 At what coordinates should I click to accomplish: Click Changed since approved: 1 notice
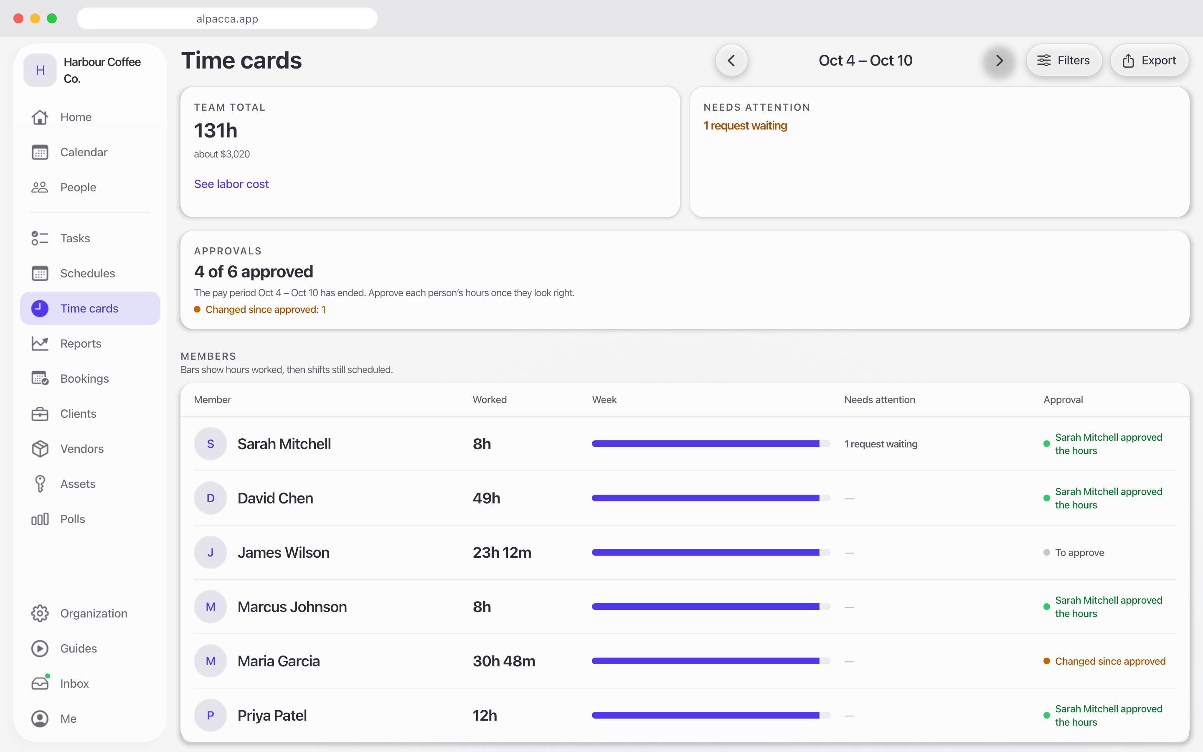pos(260,309)
